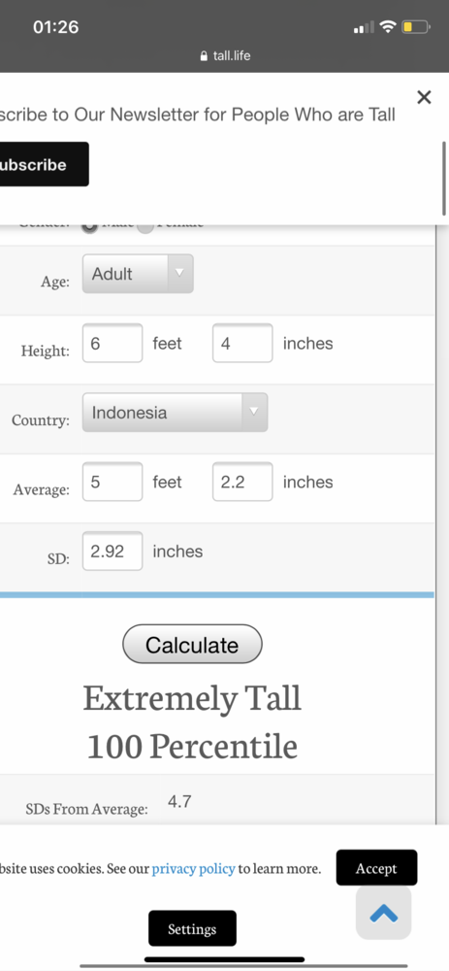Accept the cookies notice
449x971 pixels.
click(x=376, y=867)
